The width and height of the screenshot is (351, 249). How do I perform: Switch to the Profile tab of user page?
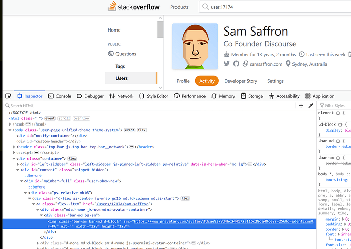coord(183,81)
